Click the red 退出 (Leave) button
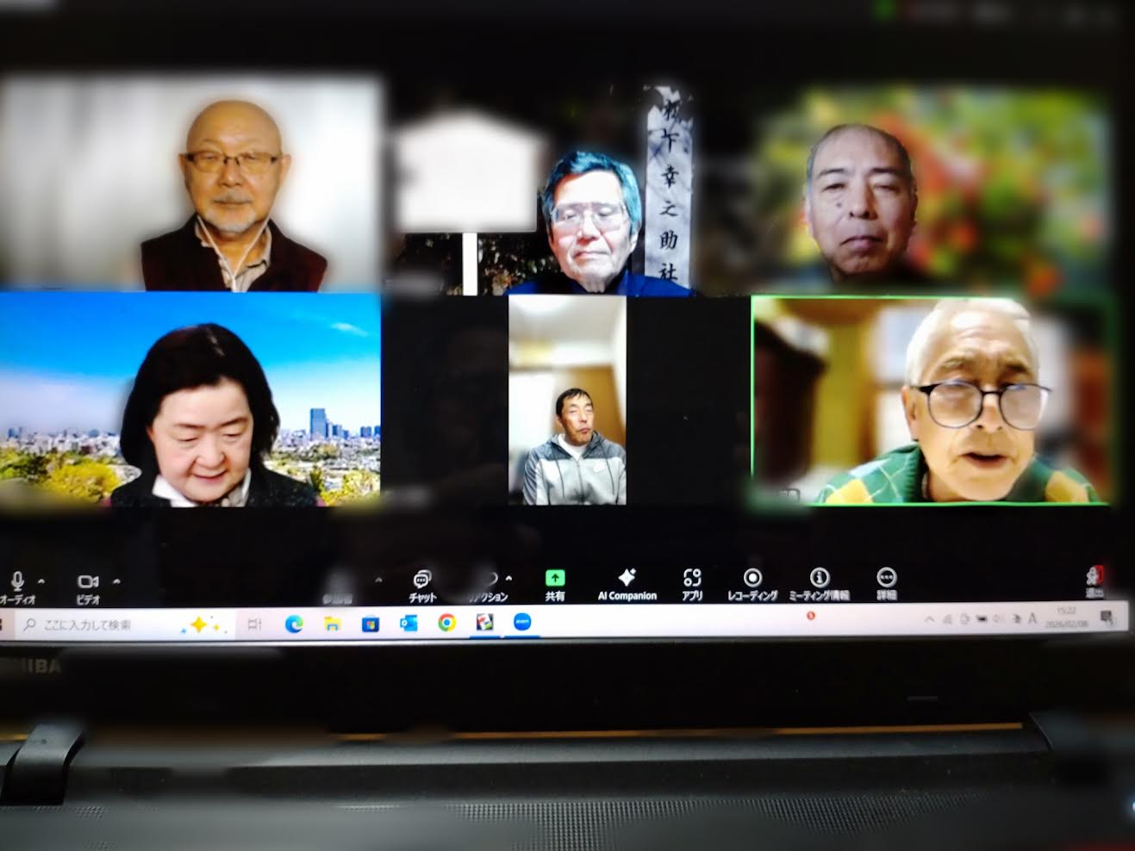Screen dimensions: 1135x851 click(1093, 577)
